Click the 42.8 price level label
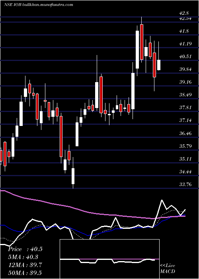199x279 pixels. coord(184,13)
